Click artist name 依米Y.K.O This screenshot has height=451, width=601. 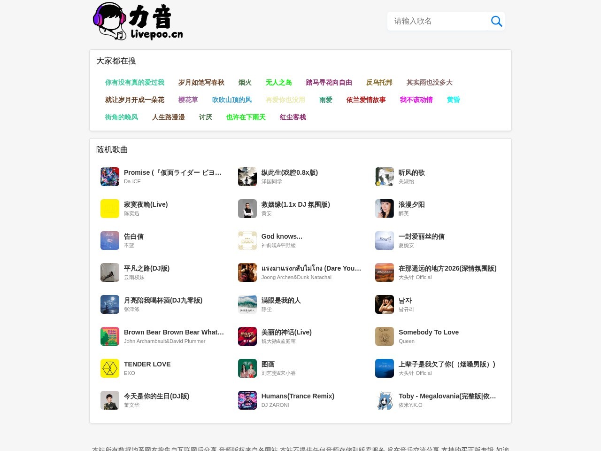(x=410, y=405)
